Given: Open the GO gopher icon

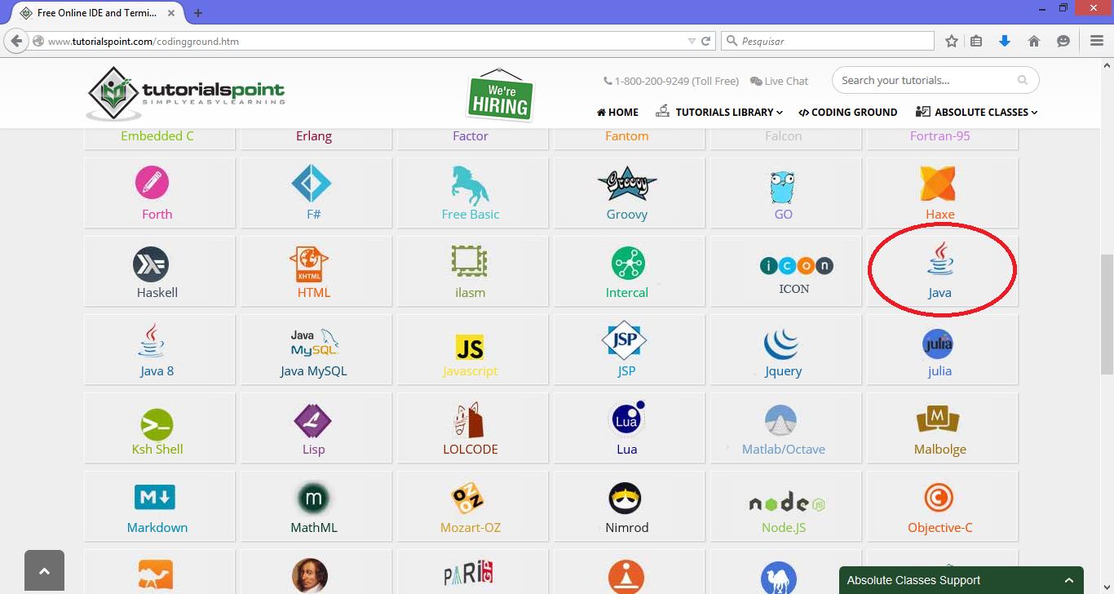Looking at the screenshot, I should tap(782, 187).
